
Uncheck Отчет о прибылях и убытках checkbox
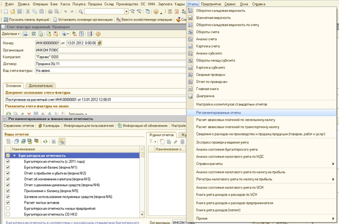click(x=8, y=173)
